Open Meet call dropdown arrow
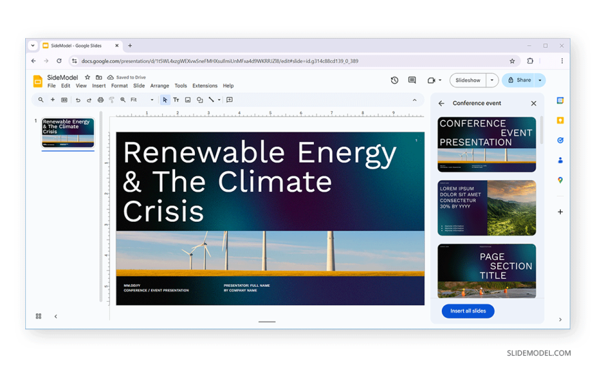595x368 pixels. point(440,81)
